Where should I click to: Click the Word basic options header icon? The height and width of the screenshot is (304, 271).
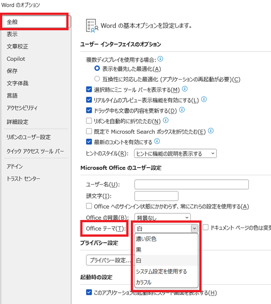click(92, 26)
